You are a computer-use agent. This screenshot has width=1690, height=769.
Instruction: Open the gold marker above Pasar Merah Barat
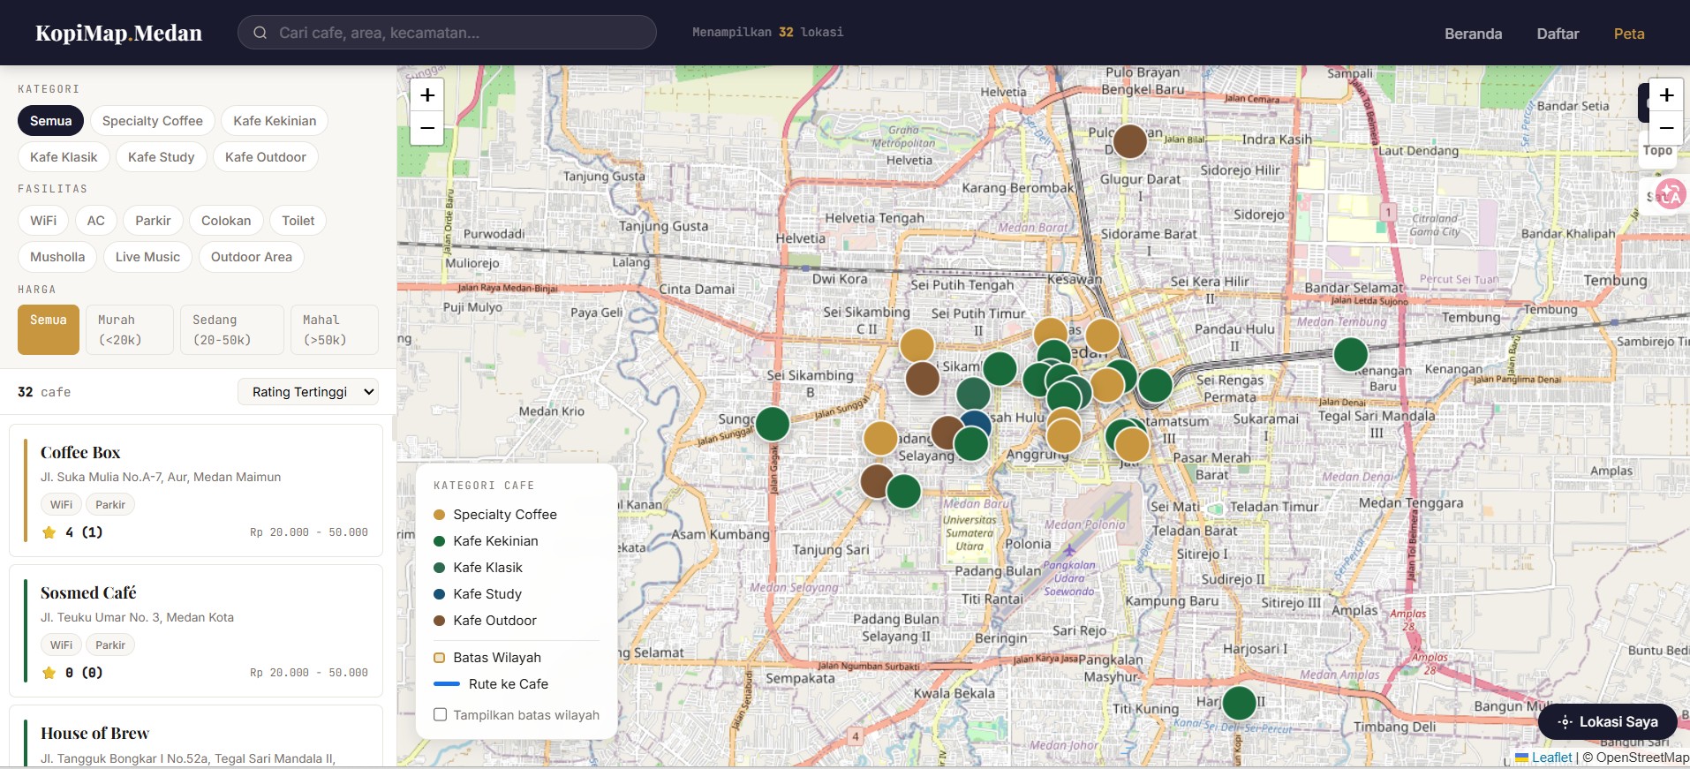[1133, 445]
